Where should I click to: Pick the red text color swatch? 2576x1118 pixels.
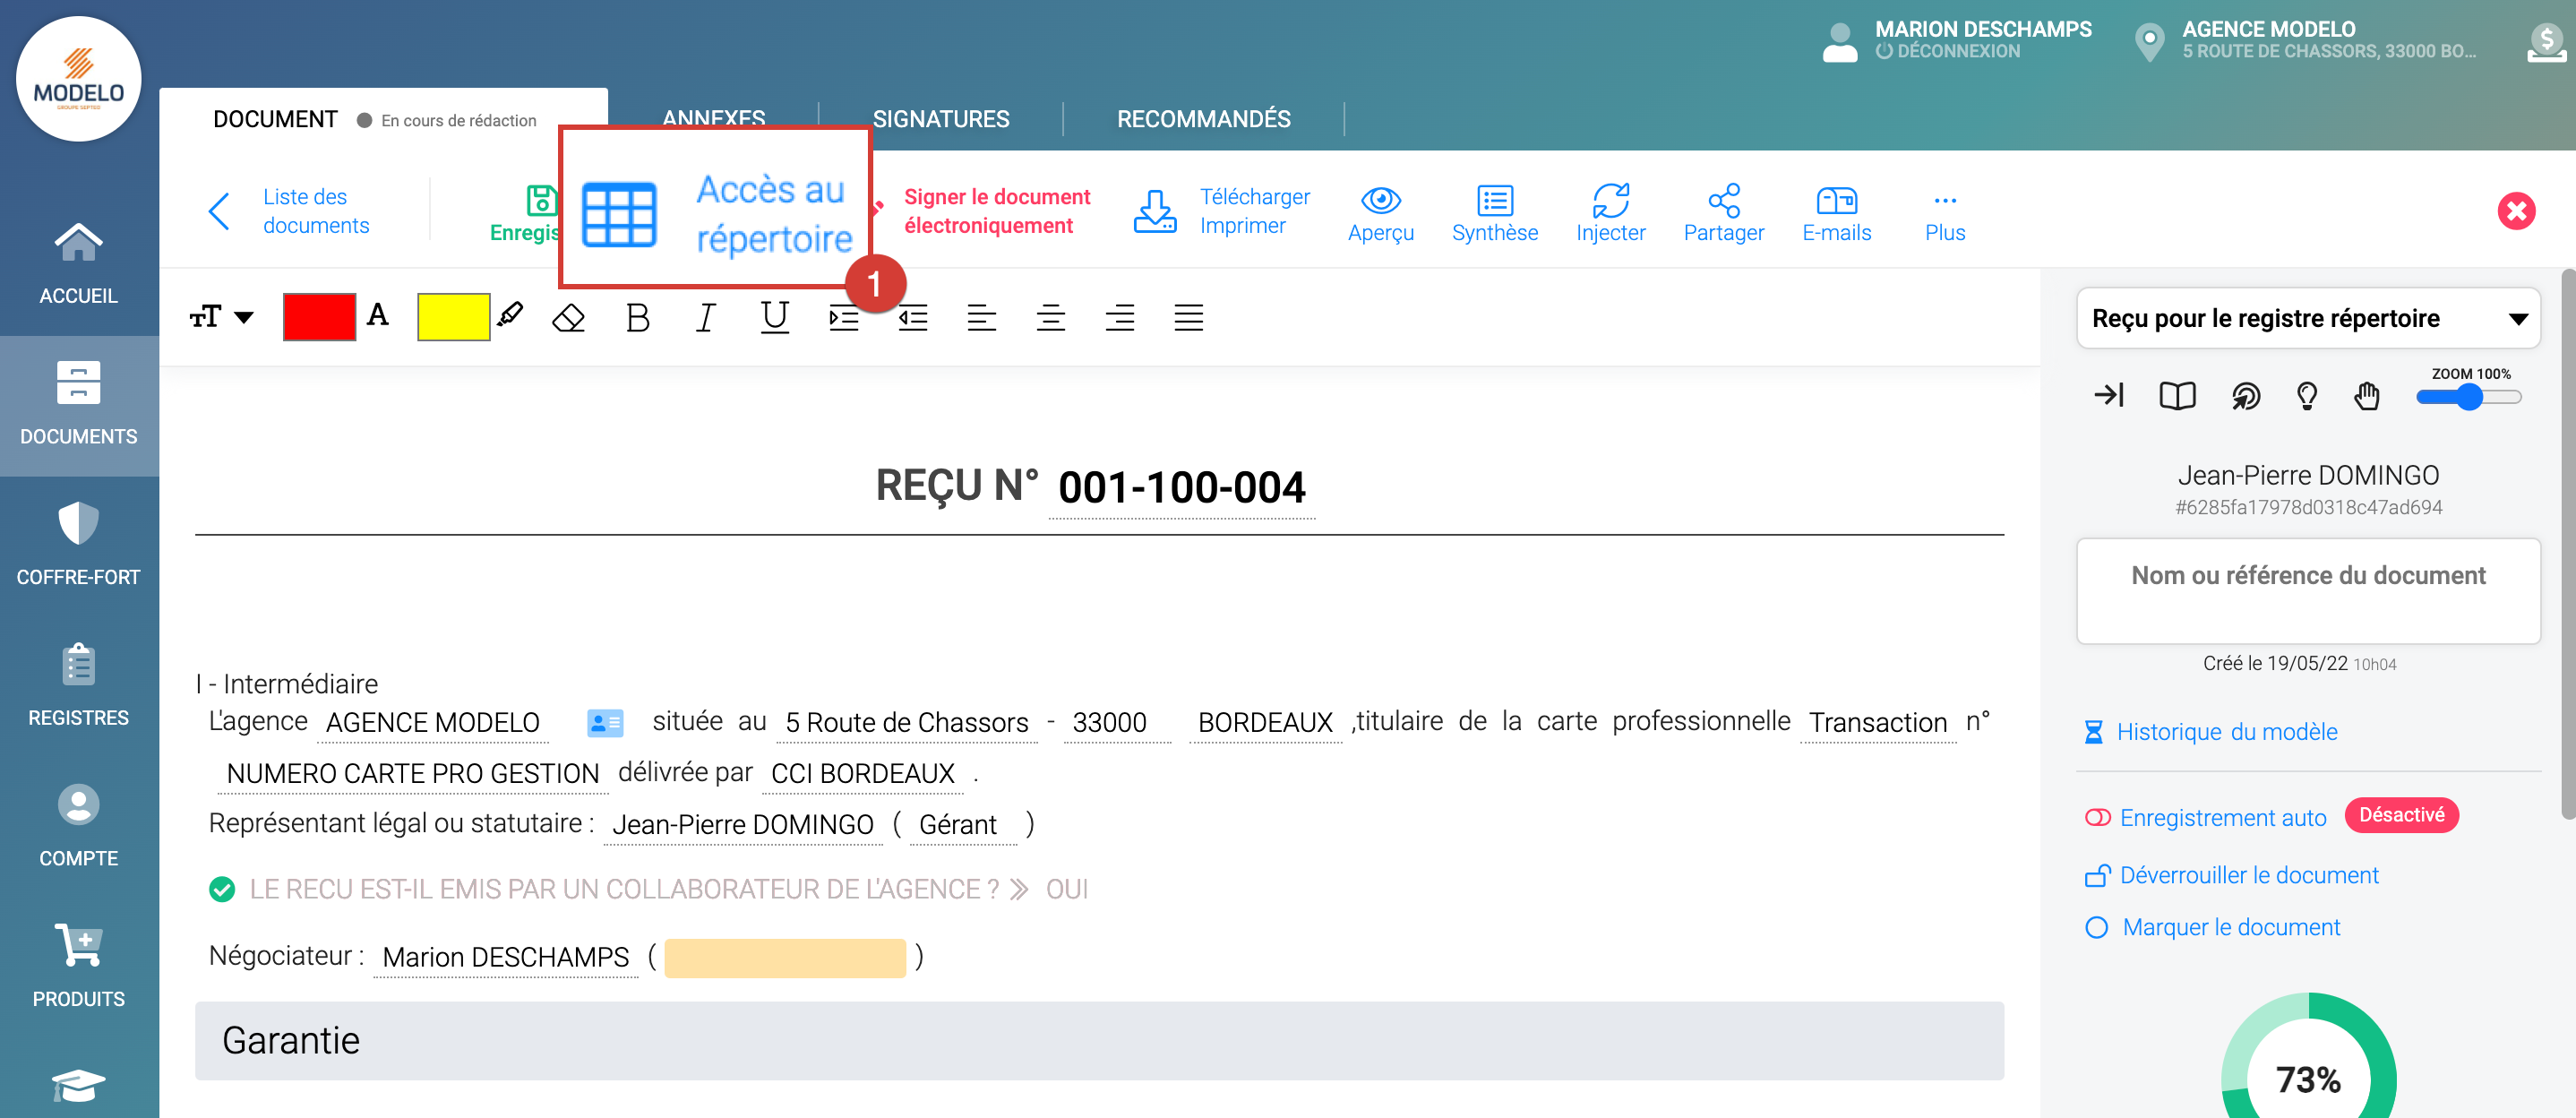(x=319, y=317)
